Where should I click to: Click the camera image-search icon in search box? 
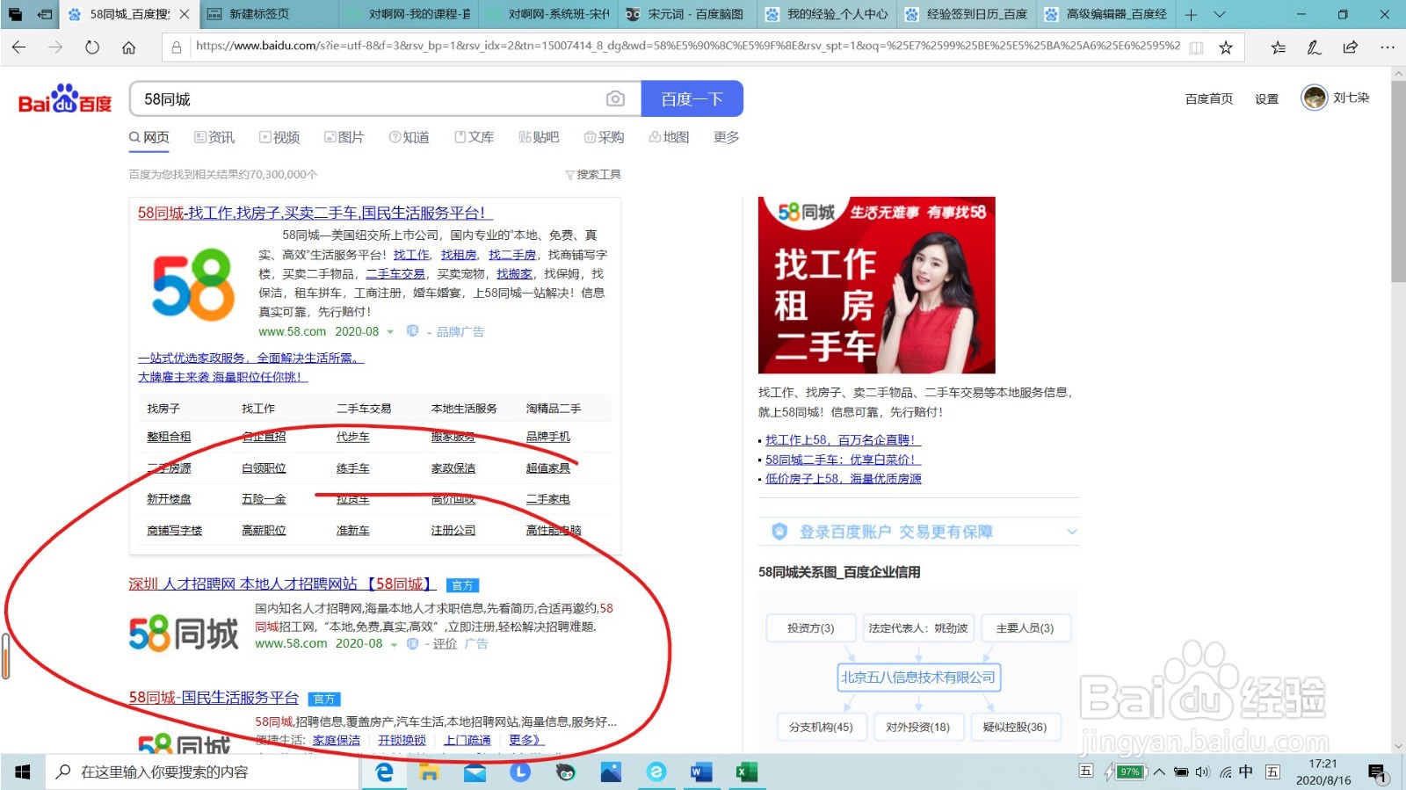pos(615,99)
